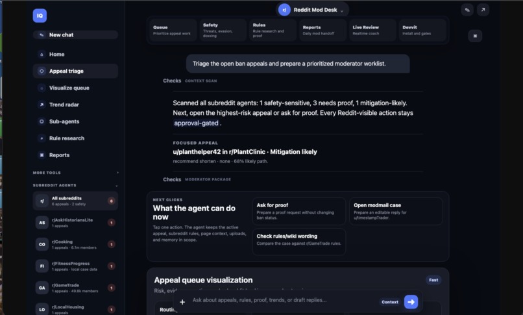The image size is (523, 315).
Task: Click the red 1 badge on r/LocalHousing
Action: point(112,309)
